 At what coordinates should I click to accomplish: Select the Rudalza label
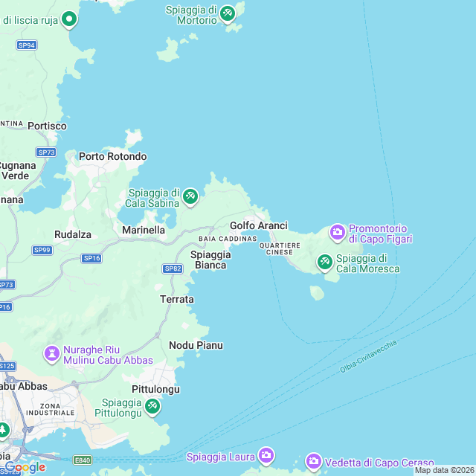pyautogui.click(x=73, y=234)
